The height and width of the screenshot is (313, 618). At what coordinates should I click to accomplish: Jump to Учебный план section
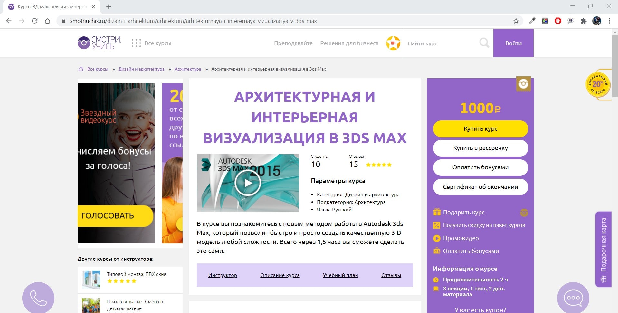pos(340,275)
